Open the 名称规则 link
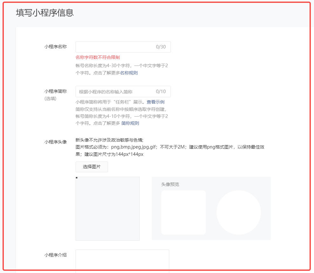 129,73
